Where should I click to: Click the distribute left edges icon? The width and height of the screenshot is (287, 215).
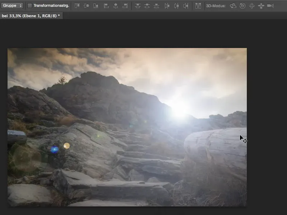pyautogui.click(x=167, y=6)
